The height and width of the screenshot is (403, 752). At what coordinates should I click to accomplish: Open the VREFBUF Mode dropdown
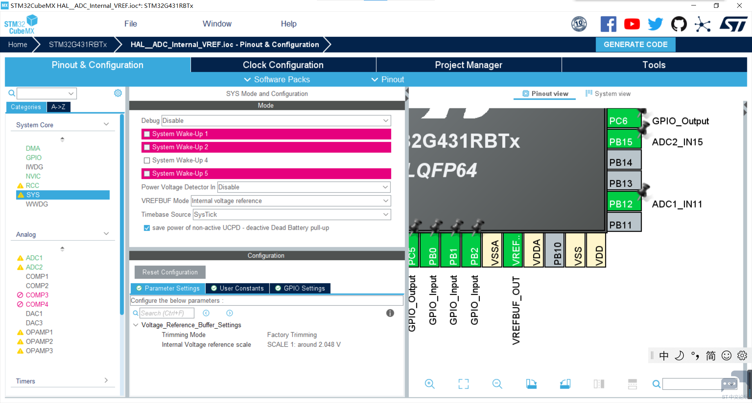click(x=291, y=201)
